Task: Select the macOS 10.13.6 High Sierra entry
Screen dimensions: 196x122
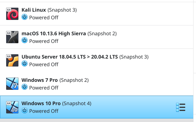Action: coord(54,33)
